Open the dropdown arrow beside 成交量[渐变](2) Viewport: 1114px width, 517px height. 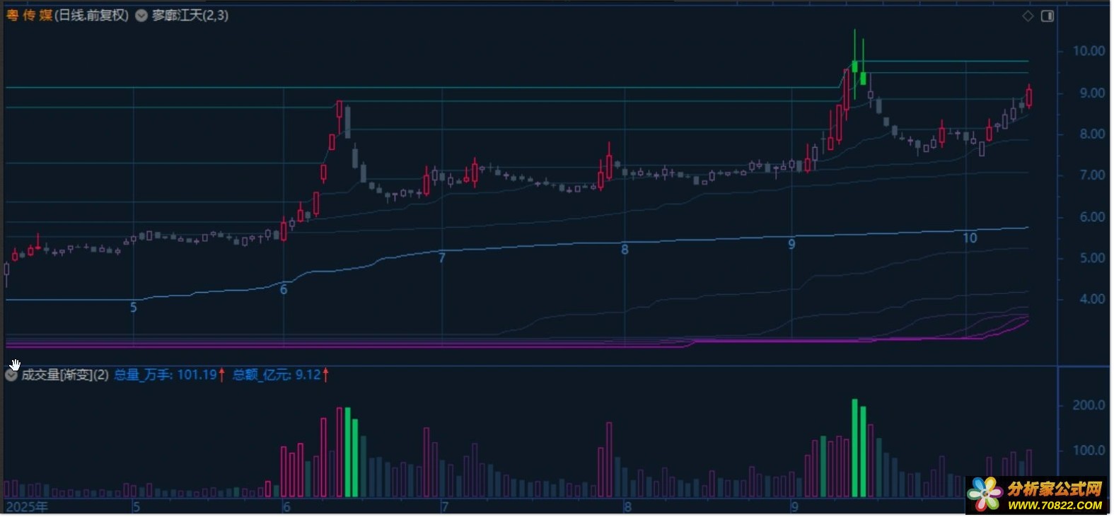(11, 375)
